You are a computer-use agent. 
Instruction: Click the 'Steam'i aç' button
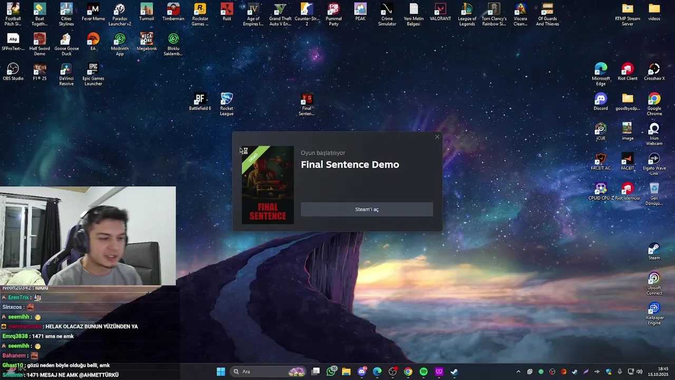click(367, 210)
